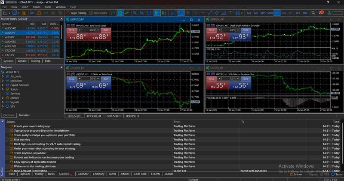Click the zoom in magnifier icon
Screen dimensions: 344x181
tap(135, 13)
